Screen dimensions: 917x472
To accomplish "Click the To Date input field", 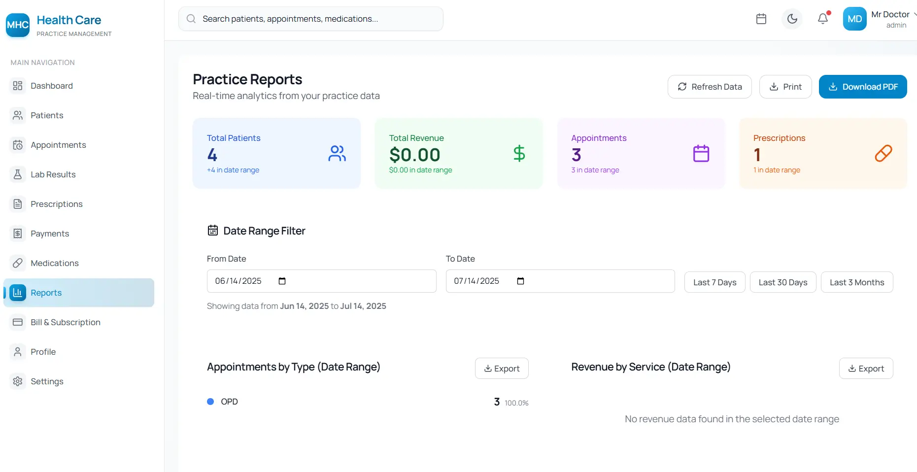I will [560, 281].
